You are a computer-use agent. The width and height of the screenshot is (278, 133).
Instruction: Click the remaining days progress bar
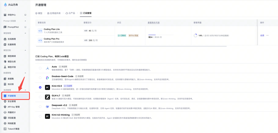(x=161, y=35)
